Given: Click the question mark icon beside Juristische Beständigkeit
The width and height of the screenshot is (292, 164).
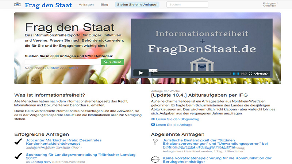Looking at the screenshot, I should click(x=155, y=142).
